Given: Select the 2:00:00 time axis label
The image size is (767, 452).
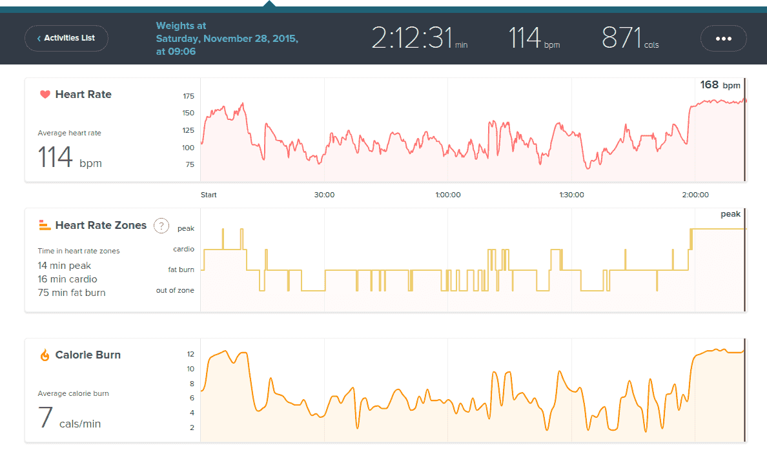Looking at the screenshot, I should tap(695, 195).
